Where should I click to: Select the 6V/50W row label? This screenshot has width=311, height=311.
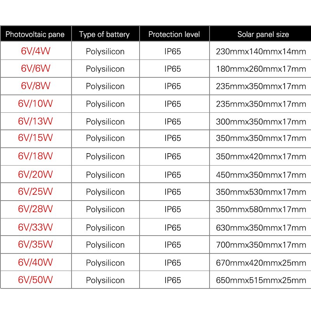(35, 280)
